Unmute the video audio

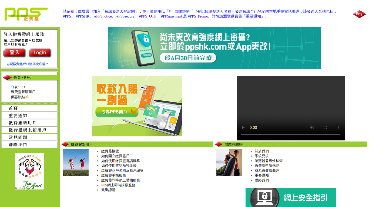(x=312, y=127)
